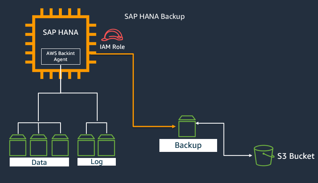Select the right Log volume icon
Image resolution: width=318 pixels, height=183 pixels.
point(106,145)
